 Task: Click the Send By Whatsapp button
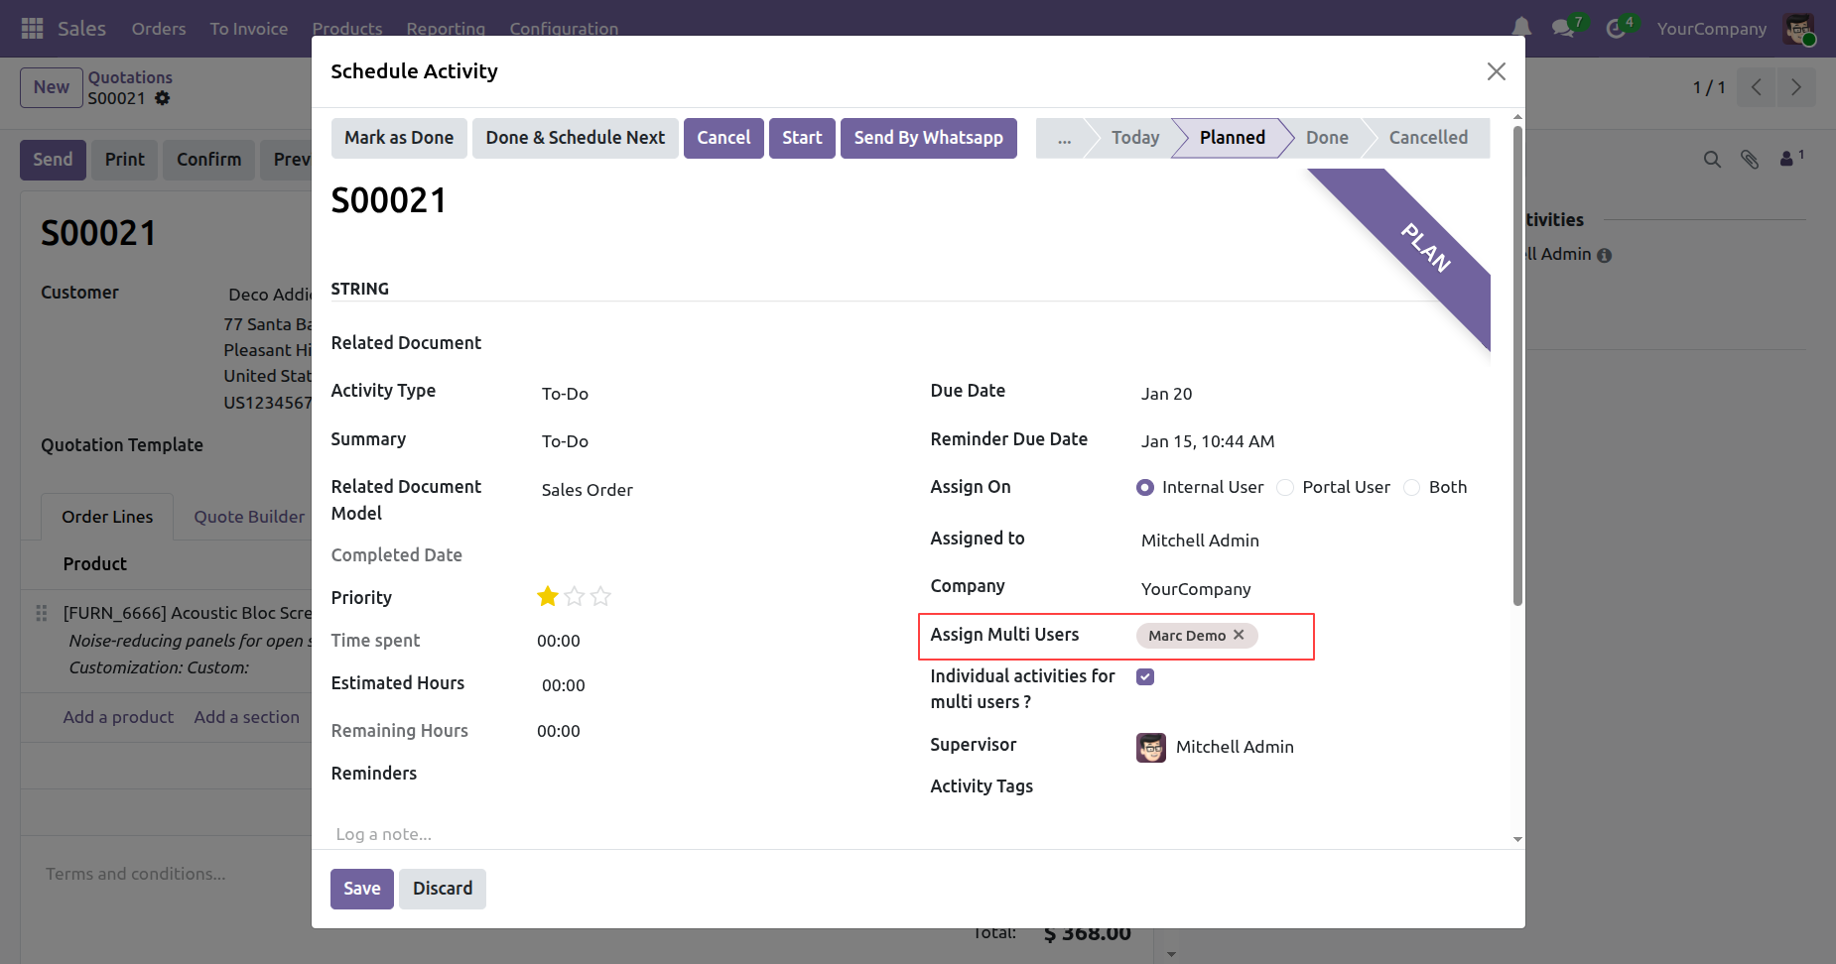pos(929,138)
